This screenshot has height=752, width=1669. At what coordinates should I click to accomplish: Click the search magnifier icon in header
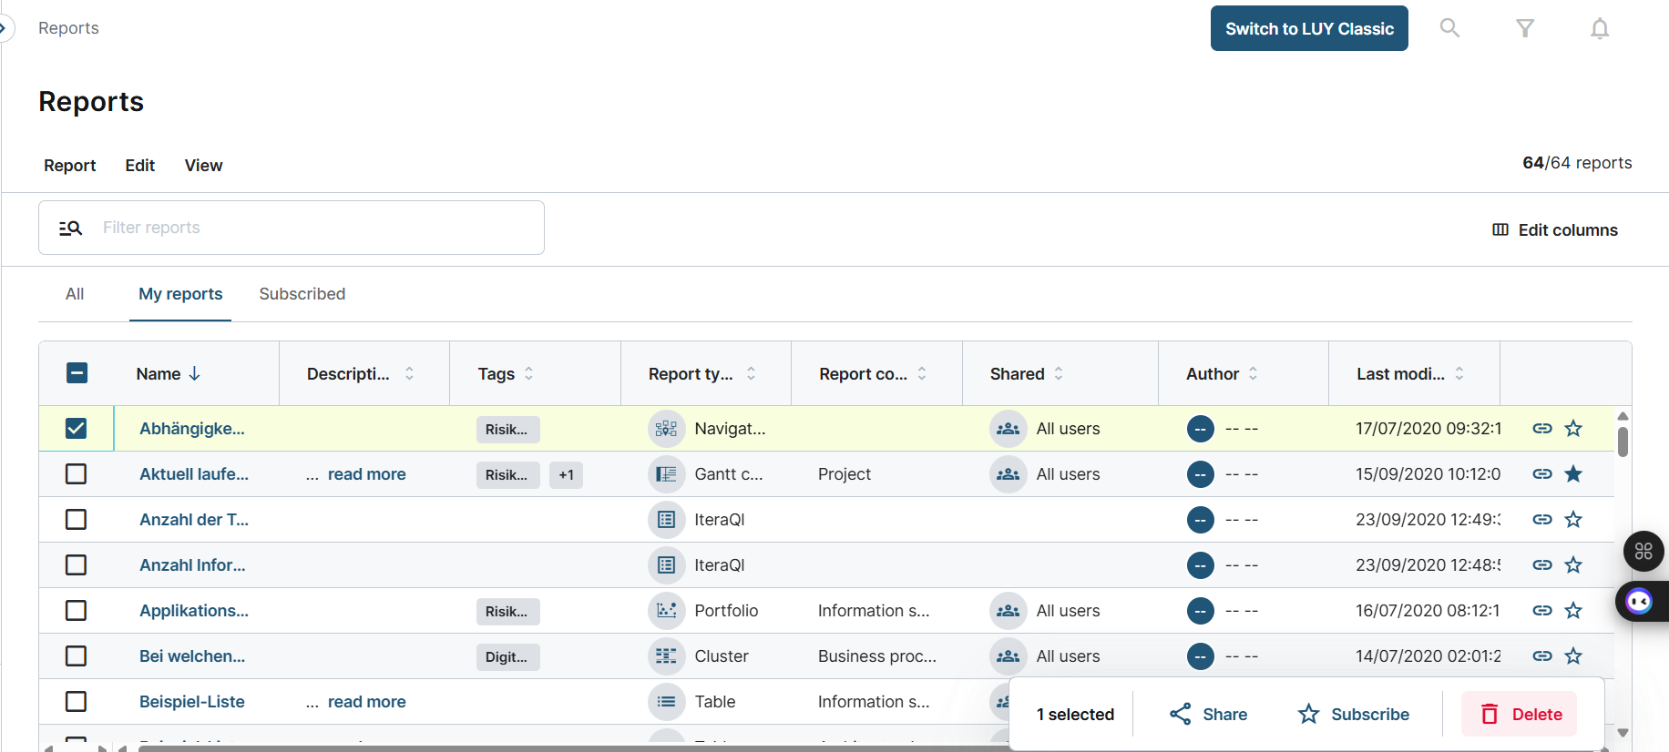[x=1449, y=28]
